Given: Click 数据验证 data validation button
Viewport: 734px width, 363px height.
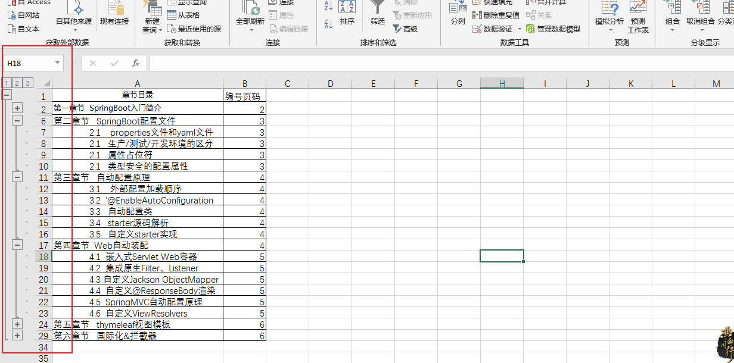Looking at the screenshot, I should coord(492,29).
